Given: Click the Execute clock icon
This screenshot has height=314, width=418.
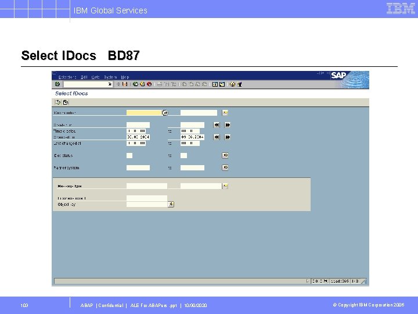Looking at the screenshot, I should click(x=58, y=102).
